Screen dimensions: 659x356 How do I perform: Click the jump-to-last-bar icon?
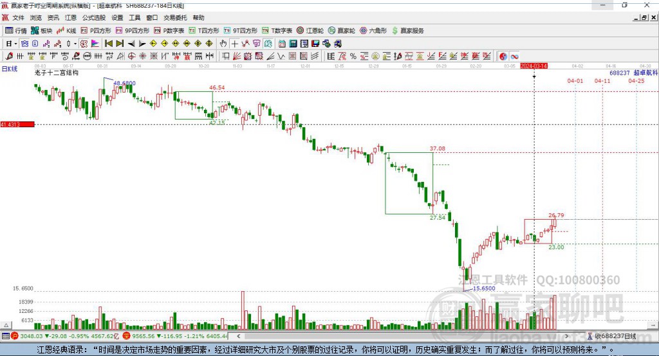pyautogui.click(x=120, y=44)
